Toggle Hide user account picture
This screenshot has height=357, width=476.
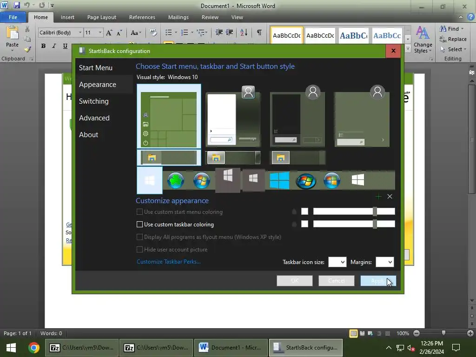139,250
